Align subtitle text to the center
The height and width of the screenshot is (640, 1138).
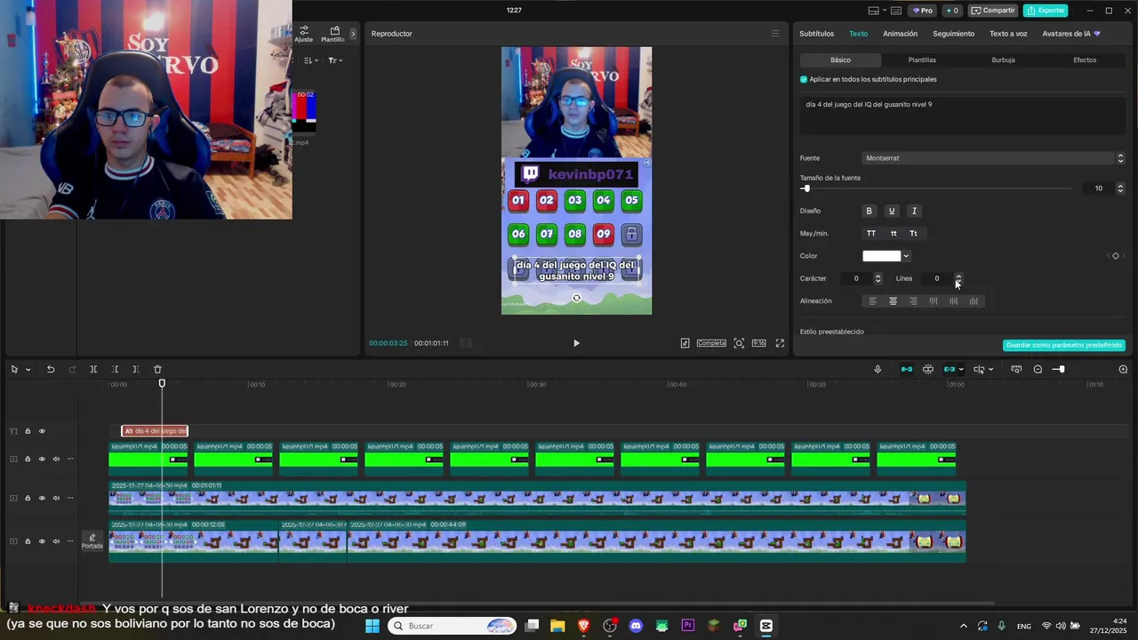pos(894,301)
